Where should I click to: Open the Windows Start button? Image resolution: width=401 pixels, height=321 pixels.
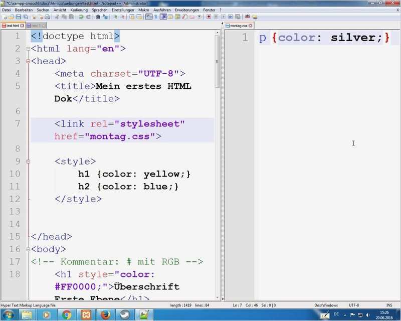coord(9,314)
